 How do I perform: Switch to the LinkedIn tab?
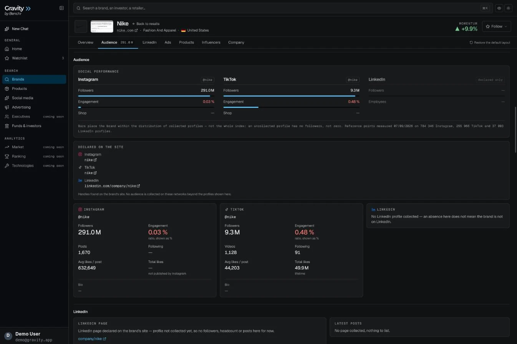coord(149,43)
